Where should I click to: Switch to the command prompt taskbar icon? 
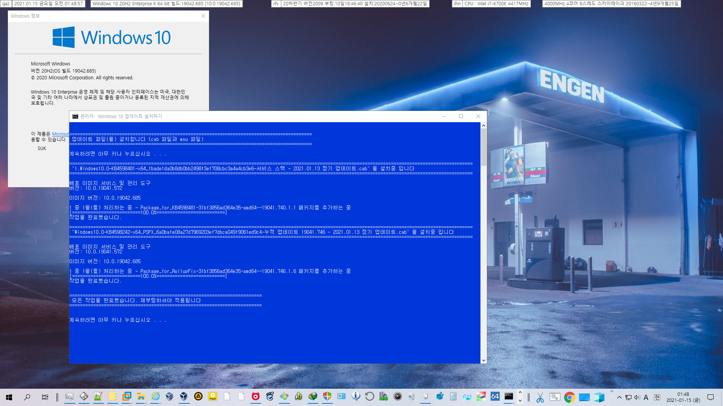point(509,396)
